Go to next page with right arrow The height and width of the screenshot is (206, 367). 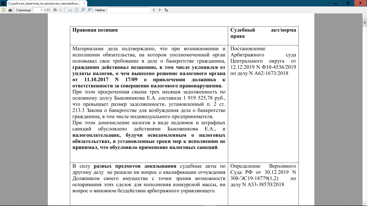point(61,10)
